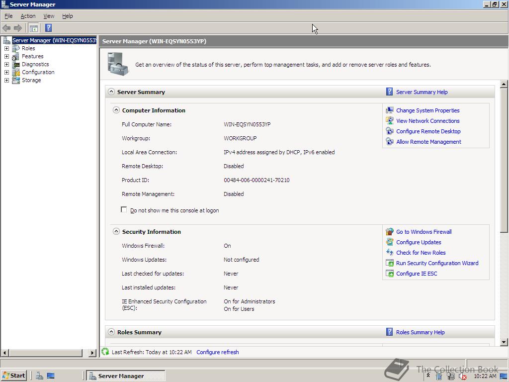Click the Forward arrow toolbar icon

point(18,28)
